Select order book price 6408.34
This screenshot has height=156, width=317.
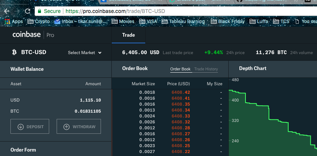(x=181, y=110)
